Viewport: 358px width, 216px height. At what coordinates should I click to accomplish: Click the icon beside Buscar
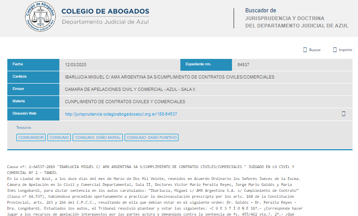305,50
